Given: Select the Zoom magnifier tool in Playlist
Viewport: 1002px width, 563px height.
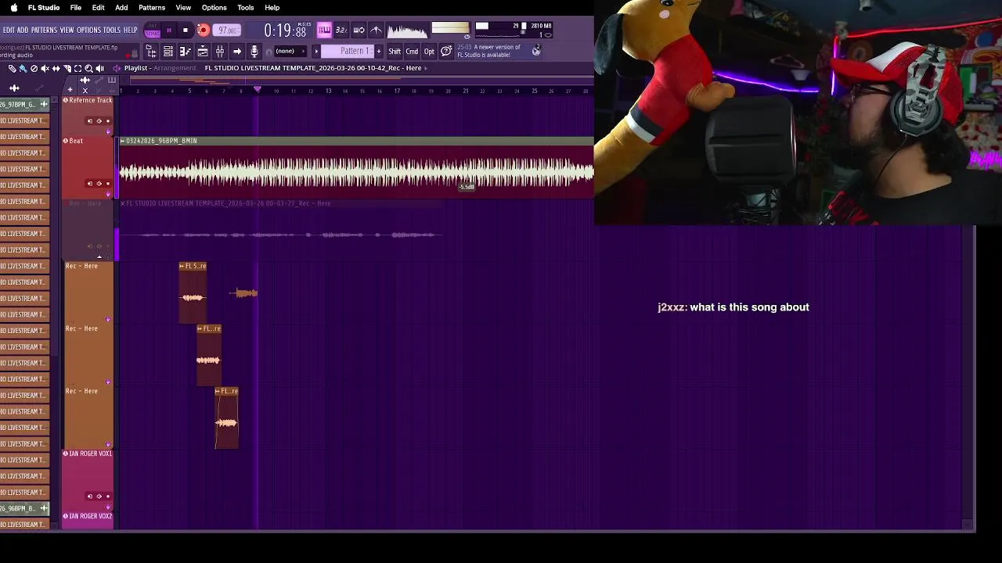Looking at the screenshot, I should click(x=88, y=68).
